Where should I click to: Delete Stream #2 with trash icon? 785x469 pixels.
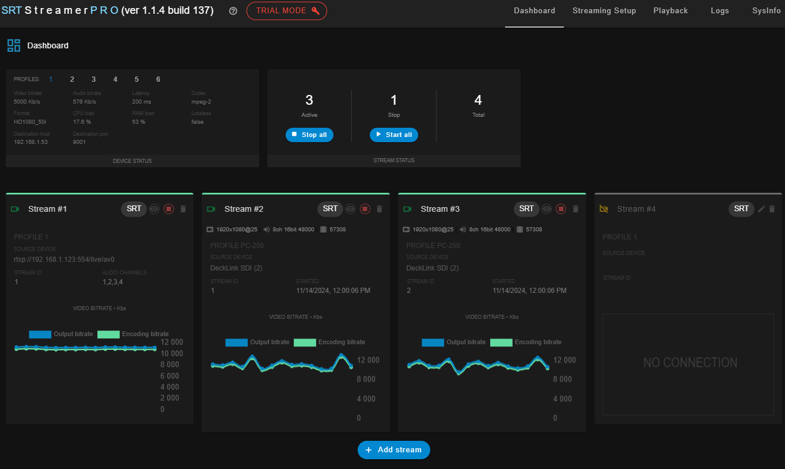(x=380, y=209)
